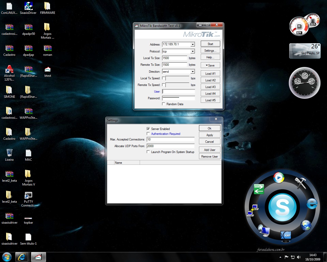This screenshot has height=262, width=327.
Task: Expand the Direction dropdown
Action: pyautogui.click(x=193, y=72)
